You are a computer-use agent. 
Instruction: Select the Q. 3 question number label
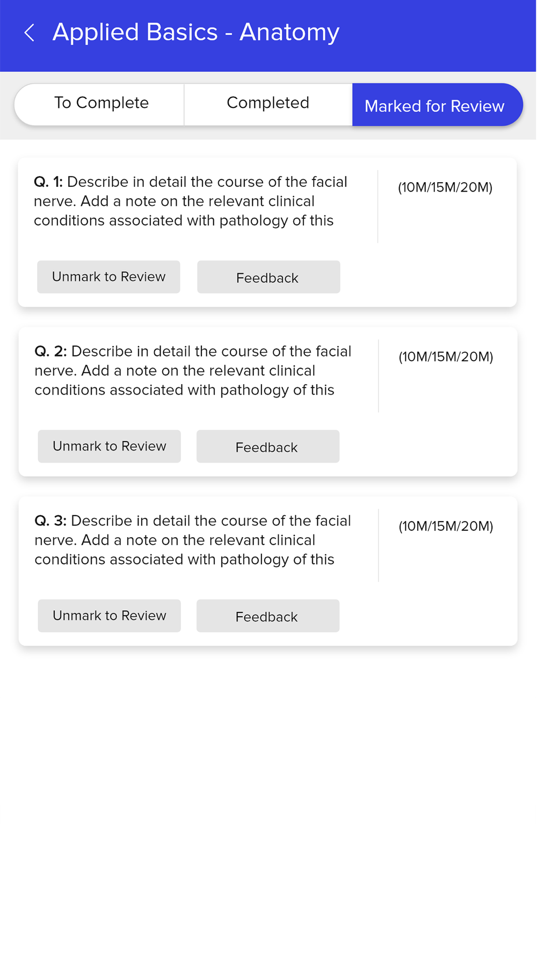click(x=50, y=520)
